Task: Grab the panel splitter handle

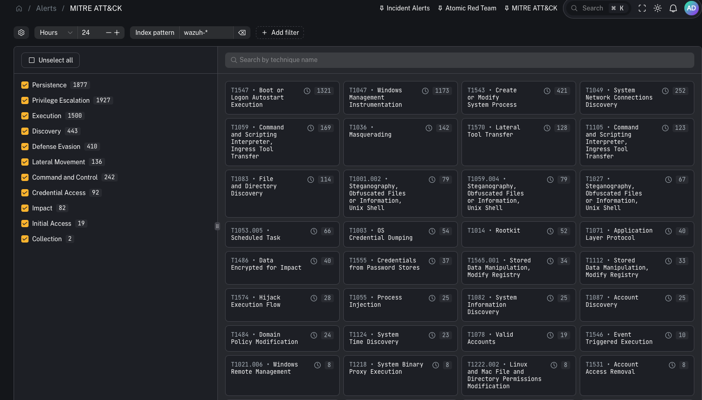Action: pyautogui.click(x=217, y=226)
